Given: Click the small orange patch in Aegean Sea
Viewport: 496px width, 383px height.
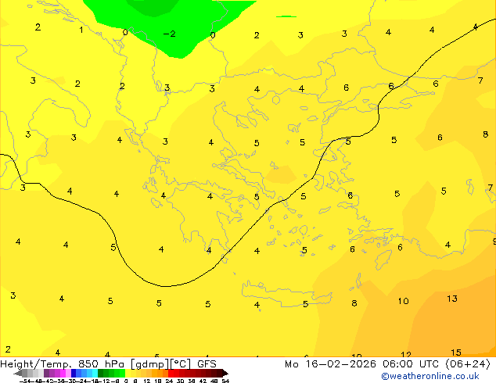Looking at the screenshot, I should pos(280,174).
